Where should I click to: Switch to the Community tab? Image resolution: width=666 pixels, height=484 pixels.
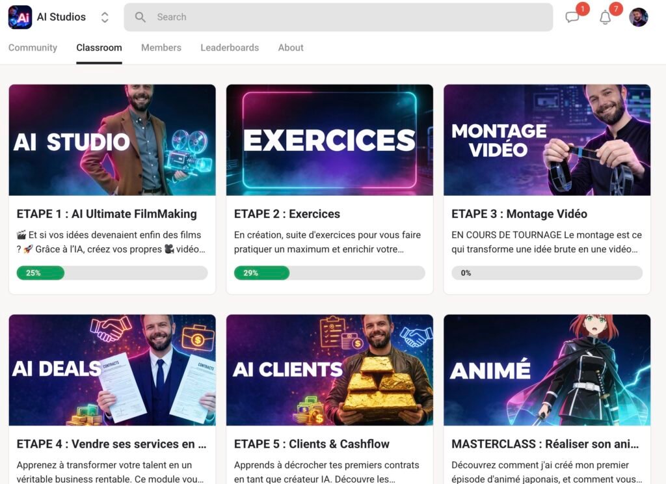(33, 47)
